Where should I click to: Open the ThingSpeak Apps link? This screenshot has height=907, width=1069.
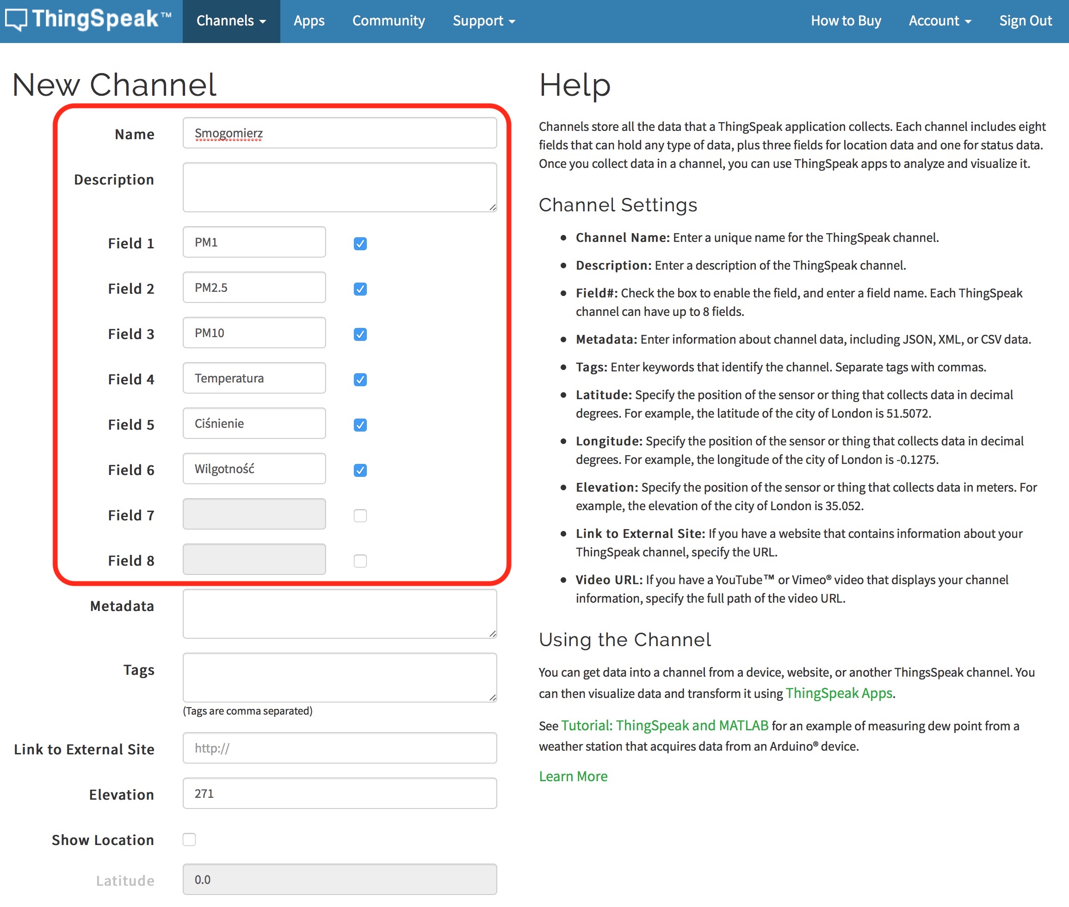[839, 693]
